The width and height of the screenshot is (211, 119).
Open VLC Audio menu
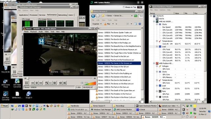[x=41, y=32]
